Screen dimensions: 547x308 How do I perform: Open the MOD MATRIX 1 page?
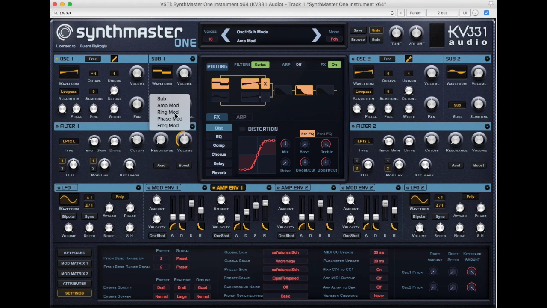74,264
